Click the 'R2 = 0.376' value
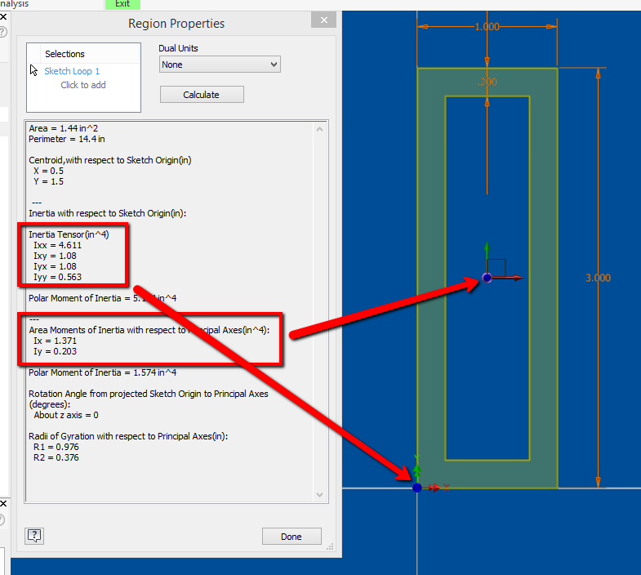641x575 pixels. 56,458
